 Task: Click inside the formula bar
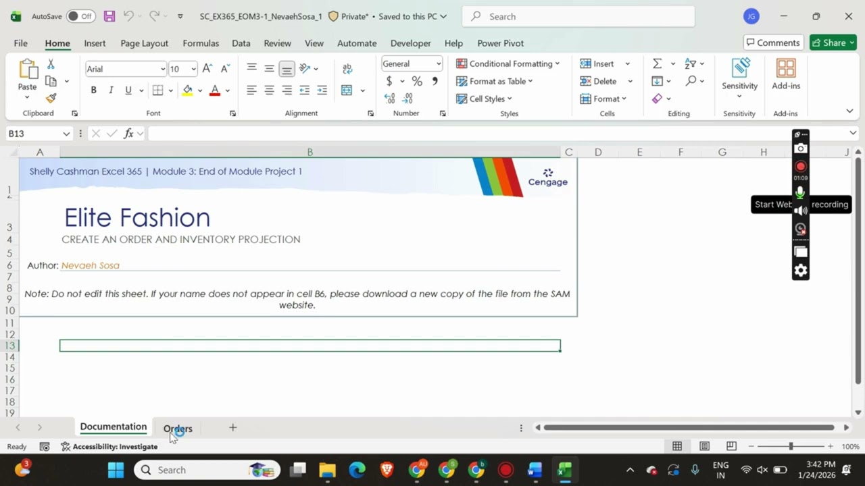(498, 134)
